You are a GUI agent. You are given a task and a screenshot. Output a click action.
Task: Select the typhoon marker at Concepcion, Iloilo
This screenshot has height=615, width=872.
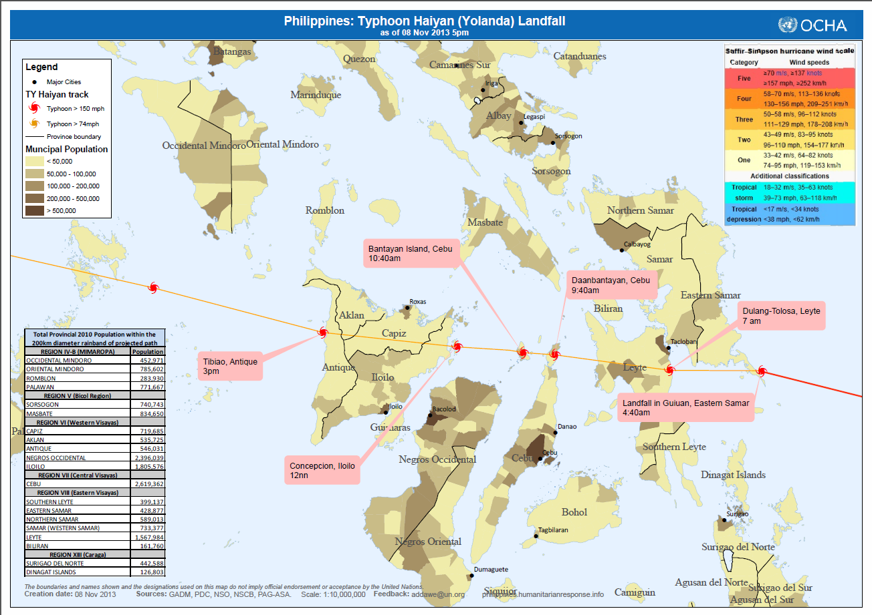click(x=457, y=346)
